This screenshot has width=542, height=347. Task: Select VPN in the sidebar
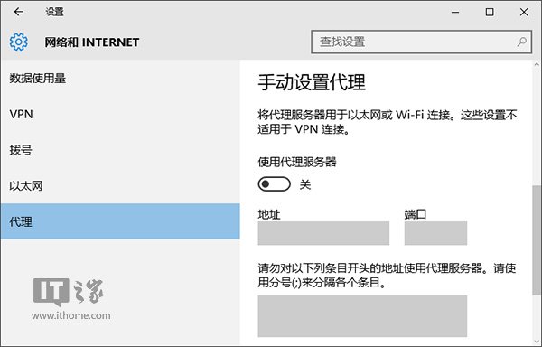point(120,114)
